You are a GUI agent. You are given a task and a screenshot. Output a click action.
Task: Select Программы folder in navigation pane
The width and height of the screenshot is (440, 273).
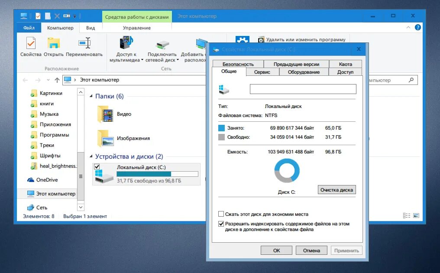point(50,135)
